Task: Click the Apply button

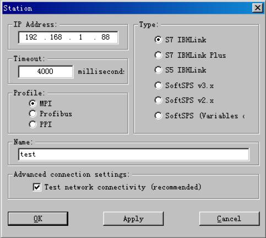Action: point(133,219)
